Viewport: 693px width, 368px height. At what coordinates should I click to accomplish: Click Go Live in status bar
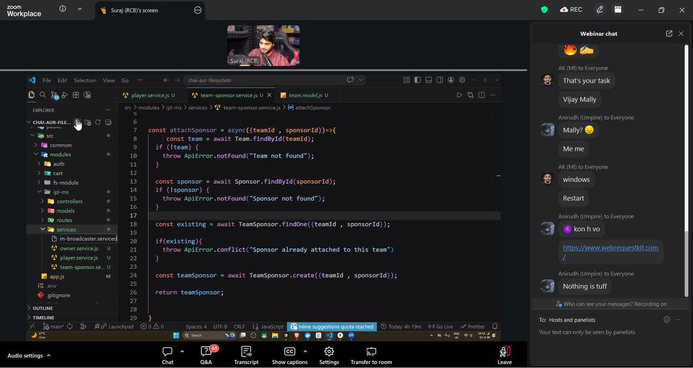coord(441,326)
